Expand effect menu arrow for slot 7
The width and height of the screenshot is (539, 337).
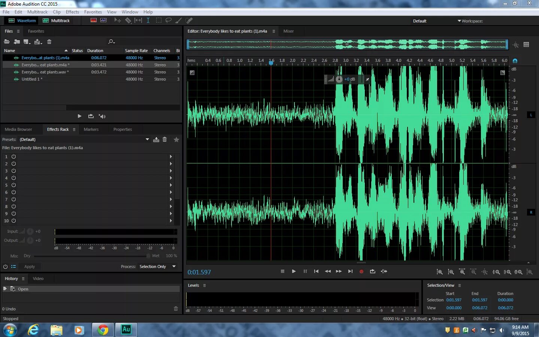[171, 199]
